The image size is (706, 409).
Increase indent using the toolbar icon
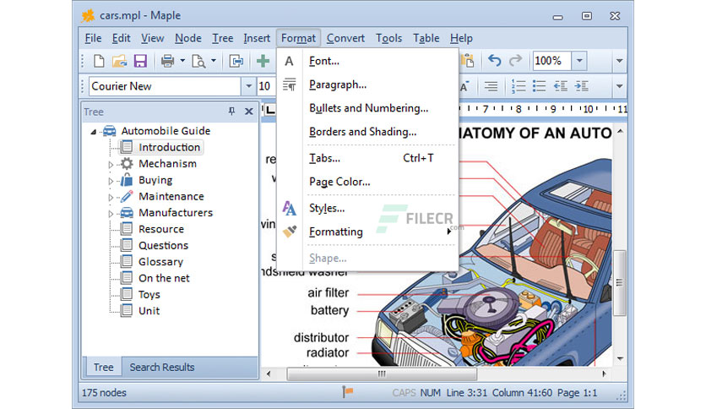click(x=582, y=86)
